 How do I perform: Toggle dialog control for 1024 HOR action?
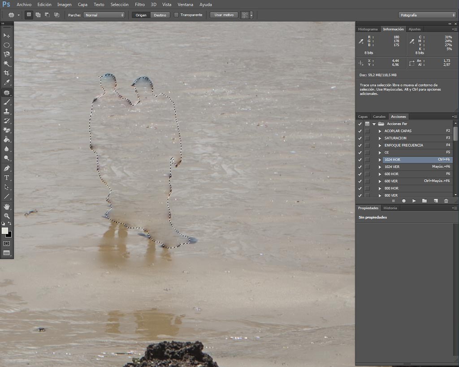pyautogui.click(x=367, y=160)
